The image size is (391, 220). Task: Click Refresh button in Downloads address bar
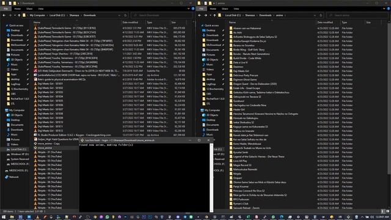click(x=125, y=15)
